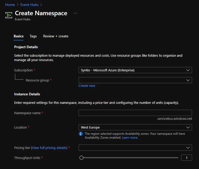Viewport: 199px width, 169px height.
Task: Click the Event Hubs namespace icon
Action: 9,15
